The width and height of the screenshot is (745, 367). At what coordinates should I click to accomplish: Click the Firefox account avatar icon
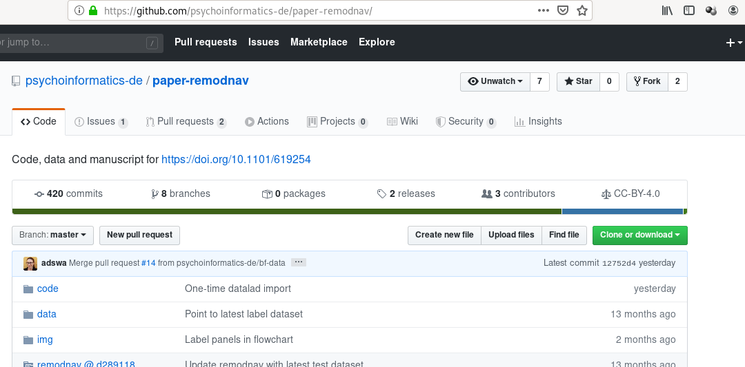pyautogui.click(x=733, y=10)
